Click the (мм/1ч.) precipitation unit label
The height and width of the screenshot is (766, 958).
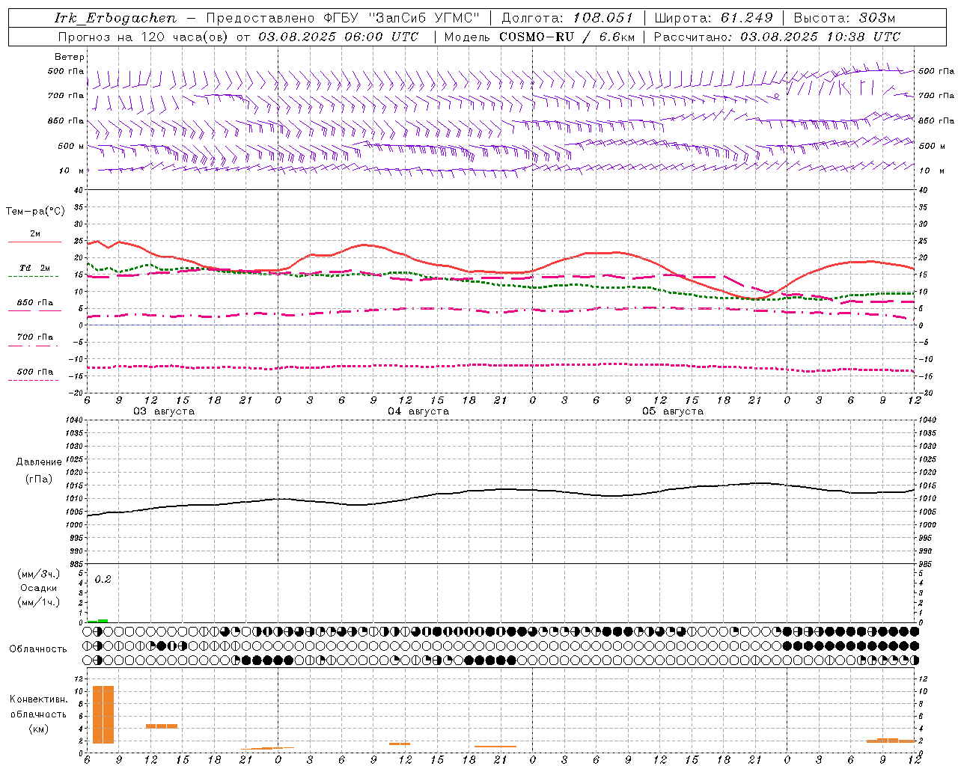tap(38, 602)
